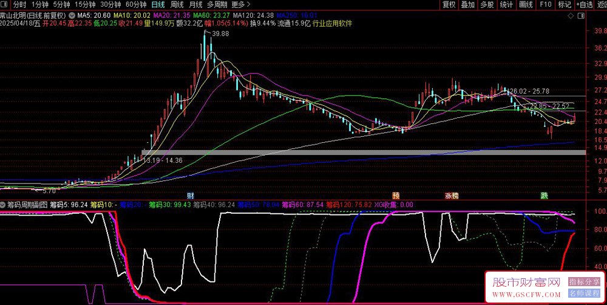The image size is (607, 305).
Task: Click the MA10: 20.02 label
Action: tap(131, 16)
